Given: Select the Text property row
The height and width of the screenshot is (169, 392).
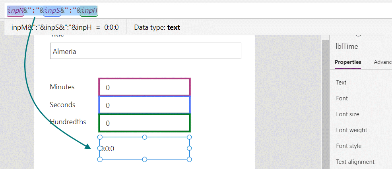Looking at the screenshot, I should [341, 83].
